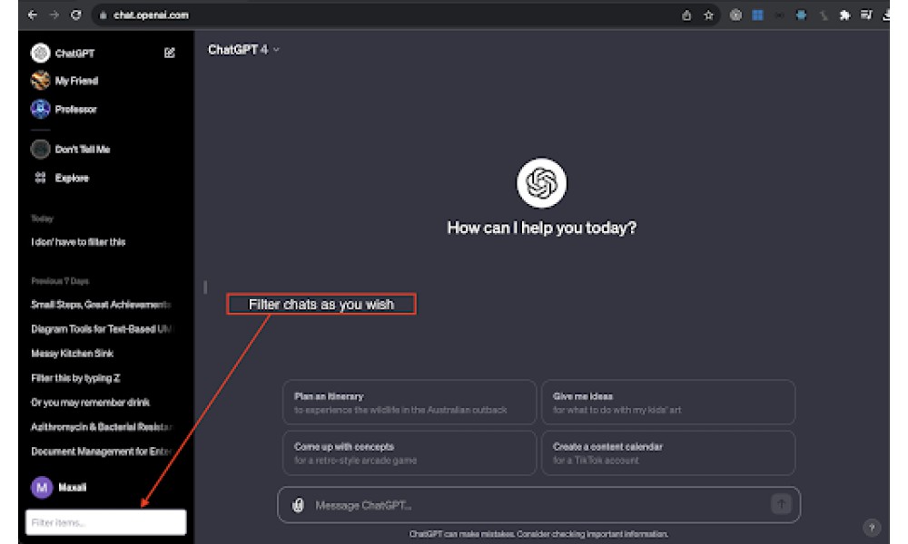
Task: Open the Explore menu item label
Action: tap(72, 178)
